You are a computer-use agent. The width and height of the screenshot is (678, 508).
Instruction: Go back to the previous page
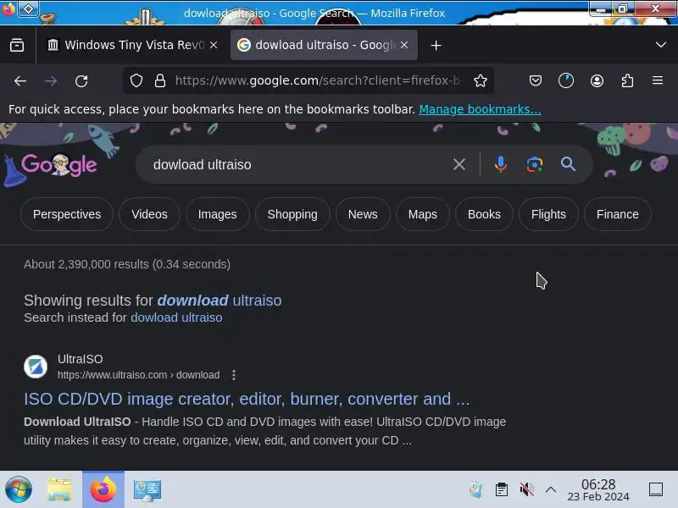click(20, 80)
